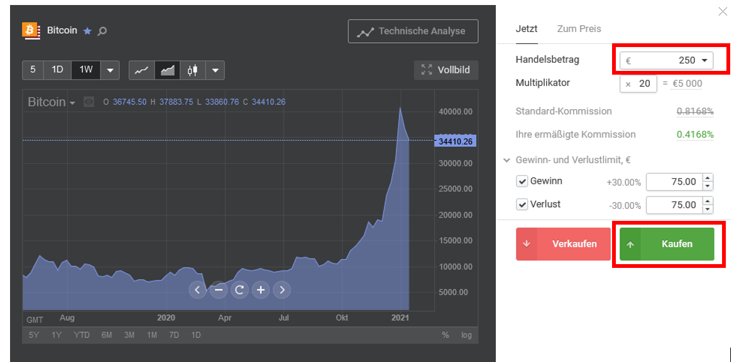
Task: Select the 5 timeframe
Action: 33,70
